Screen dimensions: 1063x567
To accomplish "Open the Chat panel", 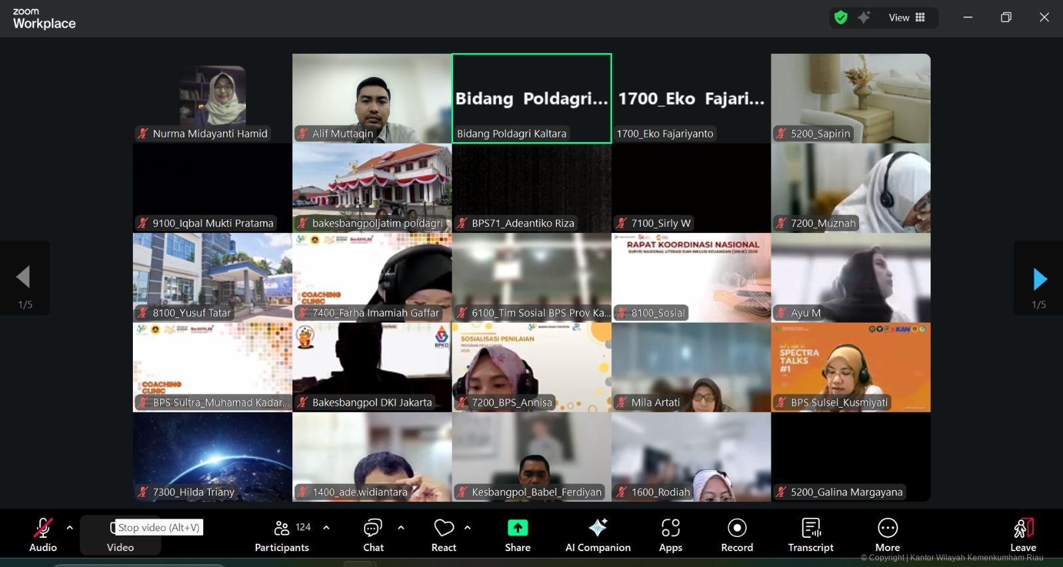I will pyautogui.click(x=373, y=535).
